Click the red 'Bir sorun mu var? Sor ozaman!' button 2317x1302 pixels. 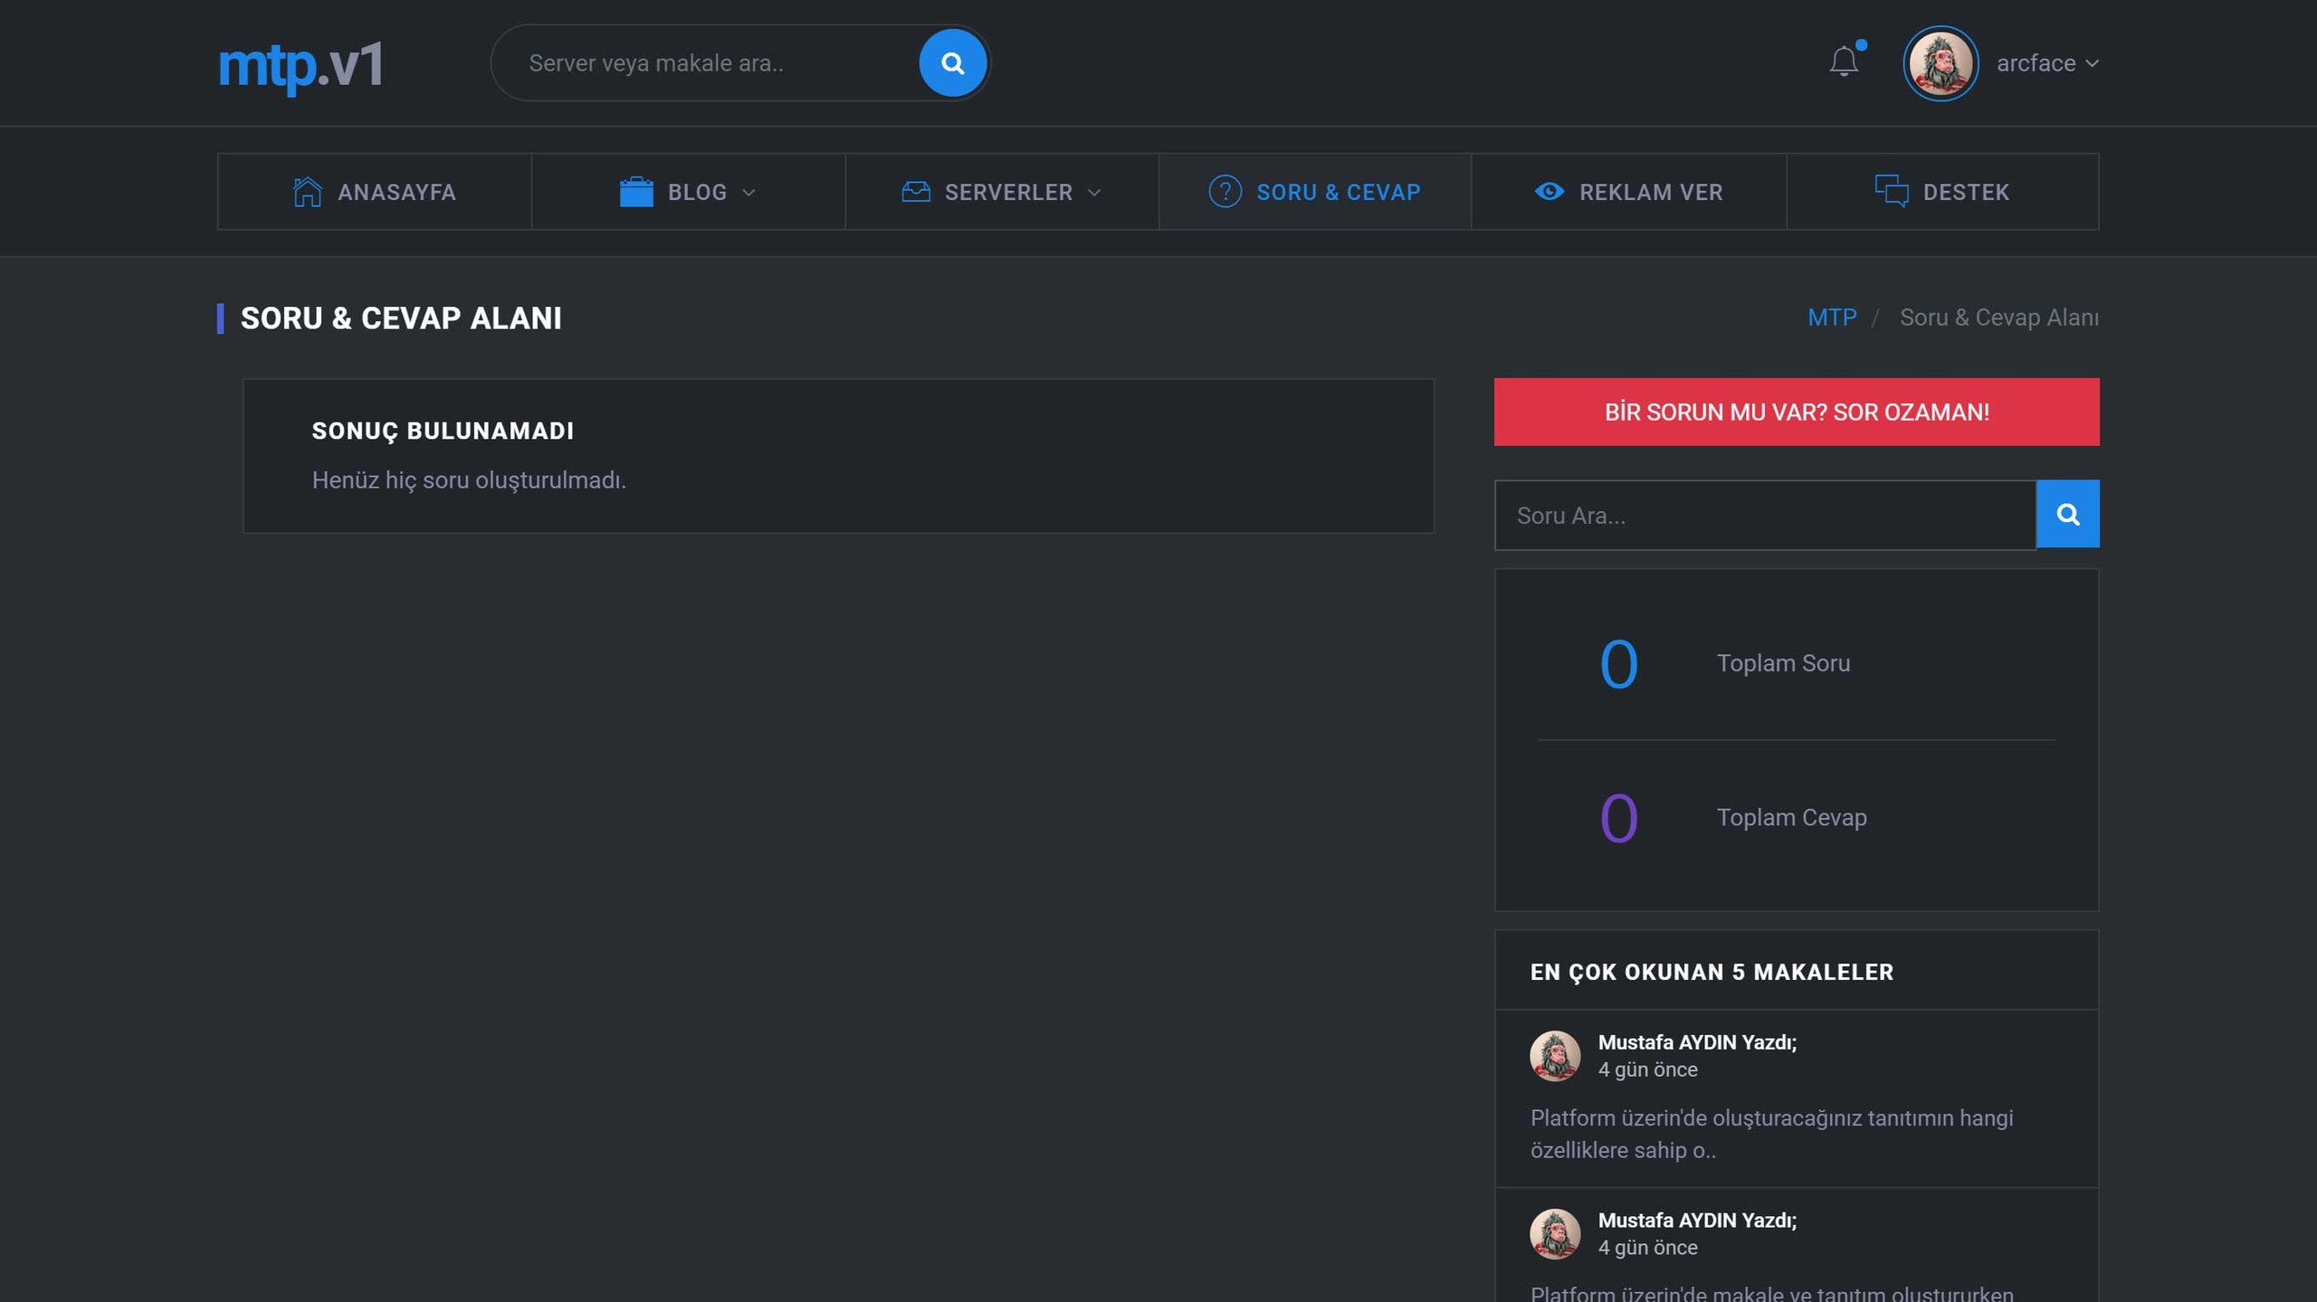pos(1797,412)
